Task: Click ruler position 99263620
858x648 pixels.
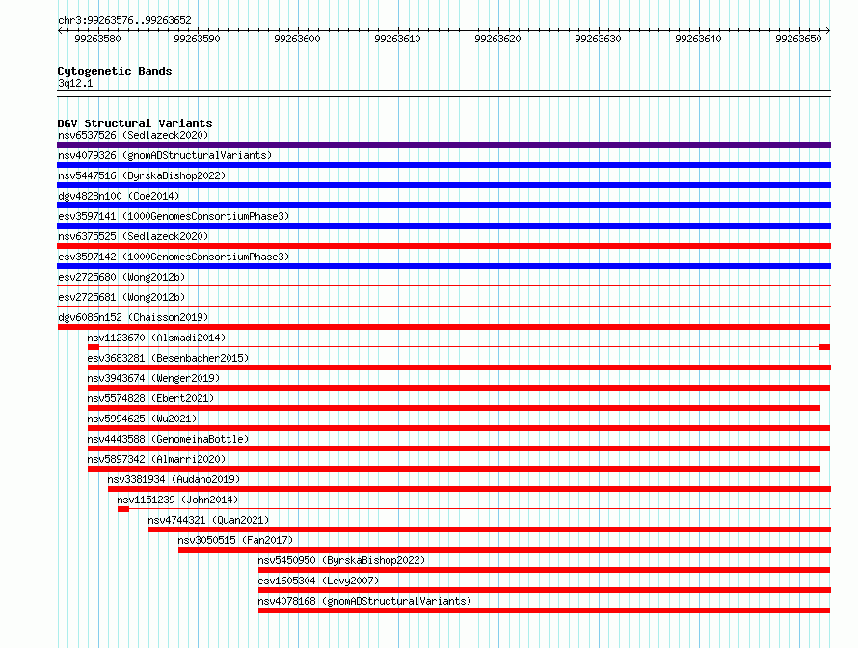Action: [x=498, y=39]
